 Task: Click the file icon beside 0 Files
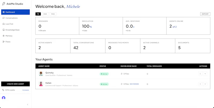(x=122, y=74)
